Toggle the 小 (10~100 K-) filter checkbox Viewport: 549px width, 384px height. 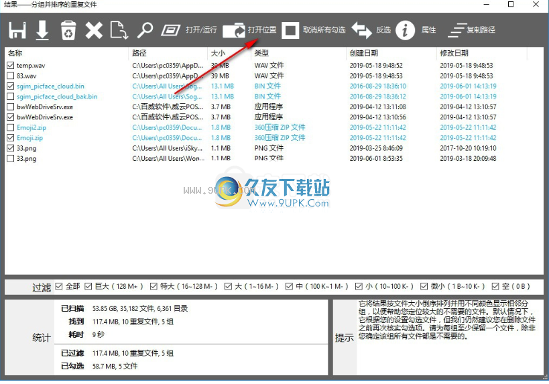[359, 286]
